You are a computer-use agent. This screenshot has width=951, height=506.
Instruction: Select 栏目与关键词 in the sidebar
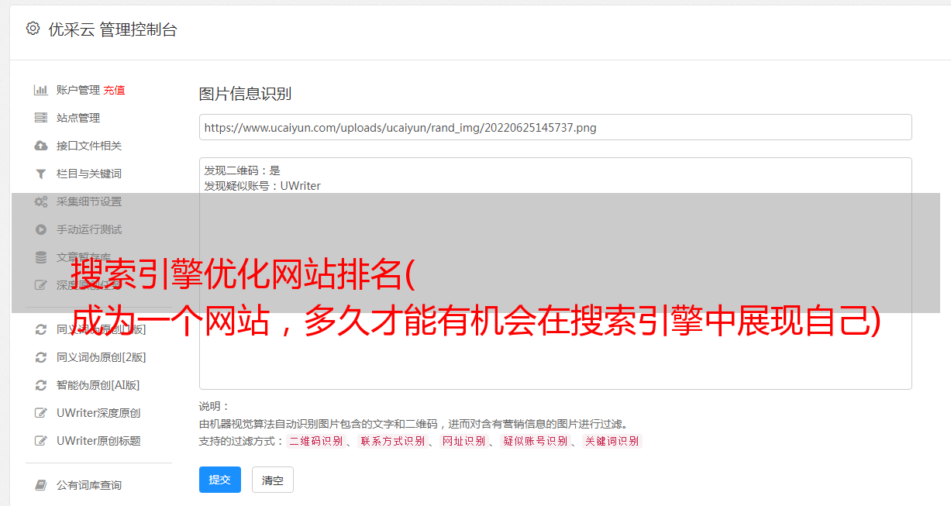click(89, 174)
